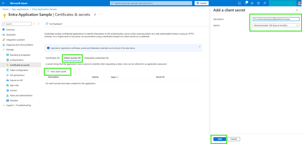Viewport: 302px width, 144px height.
Task: Open Expose an API label in sidebar
Action: [16, 80]
